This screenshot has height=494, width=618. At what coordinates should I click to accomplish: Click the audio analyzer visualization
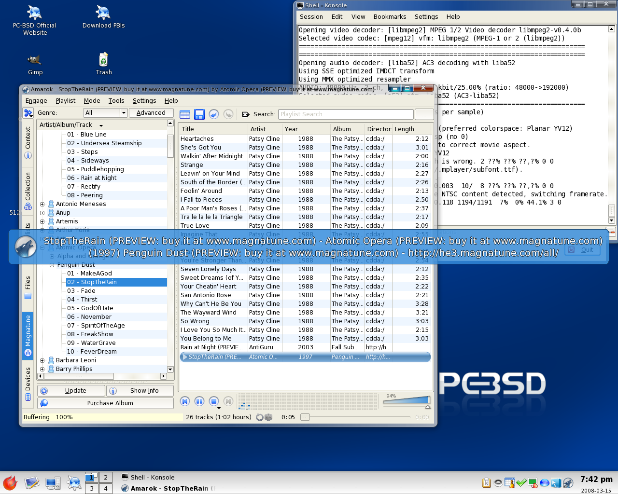pos(309,401)
